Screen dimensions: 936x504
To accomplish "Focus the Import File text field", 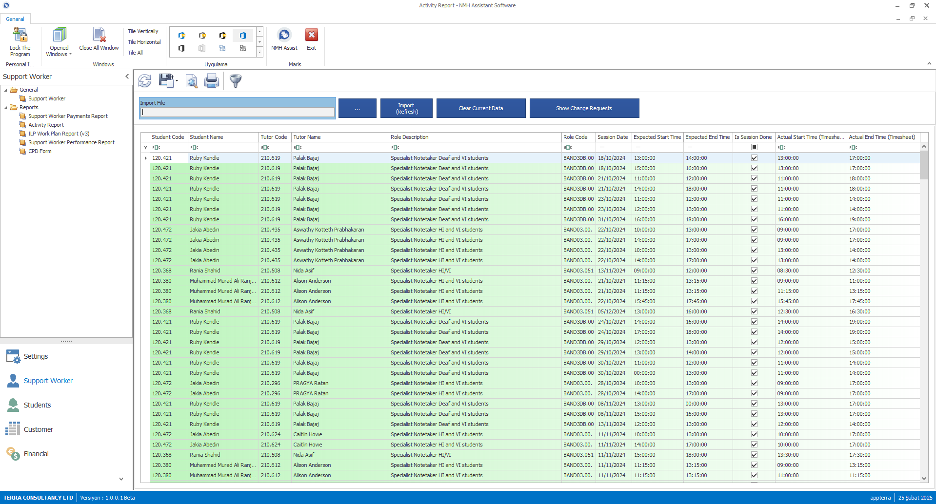I will [238, 112].
